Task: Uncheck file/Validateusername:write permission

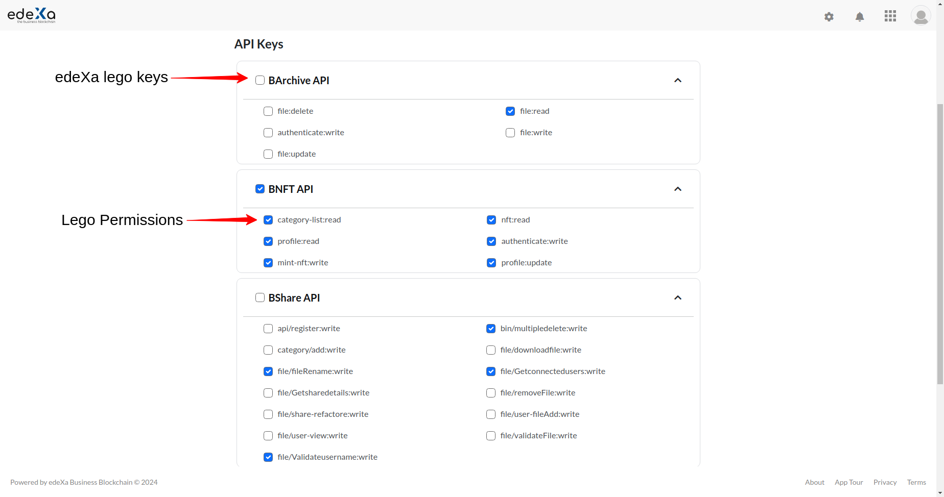Action: point(268,457)
